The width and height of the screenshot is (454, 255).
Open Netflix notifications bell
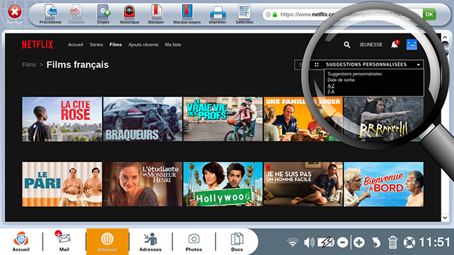click(x=395, y=44)
